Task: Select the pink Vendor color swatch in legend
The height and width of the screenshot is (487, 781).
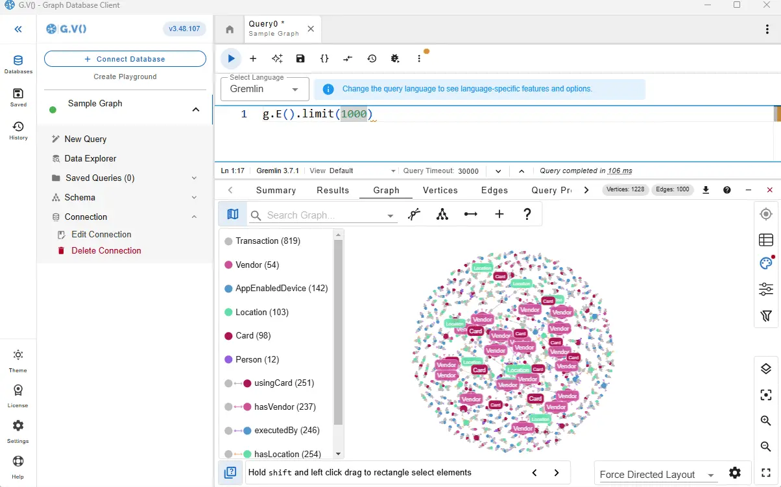Action: [228, 265]
